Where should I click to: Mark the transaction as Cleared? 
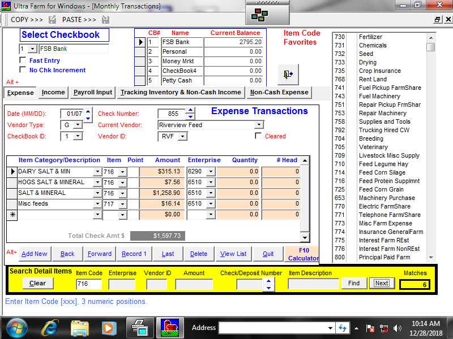pyautogui.click(x=259, y=136)
